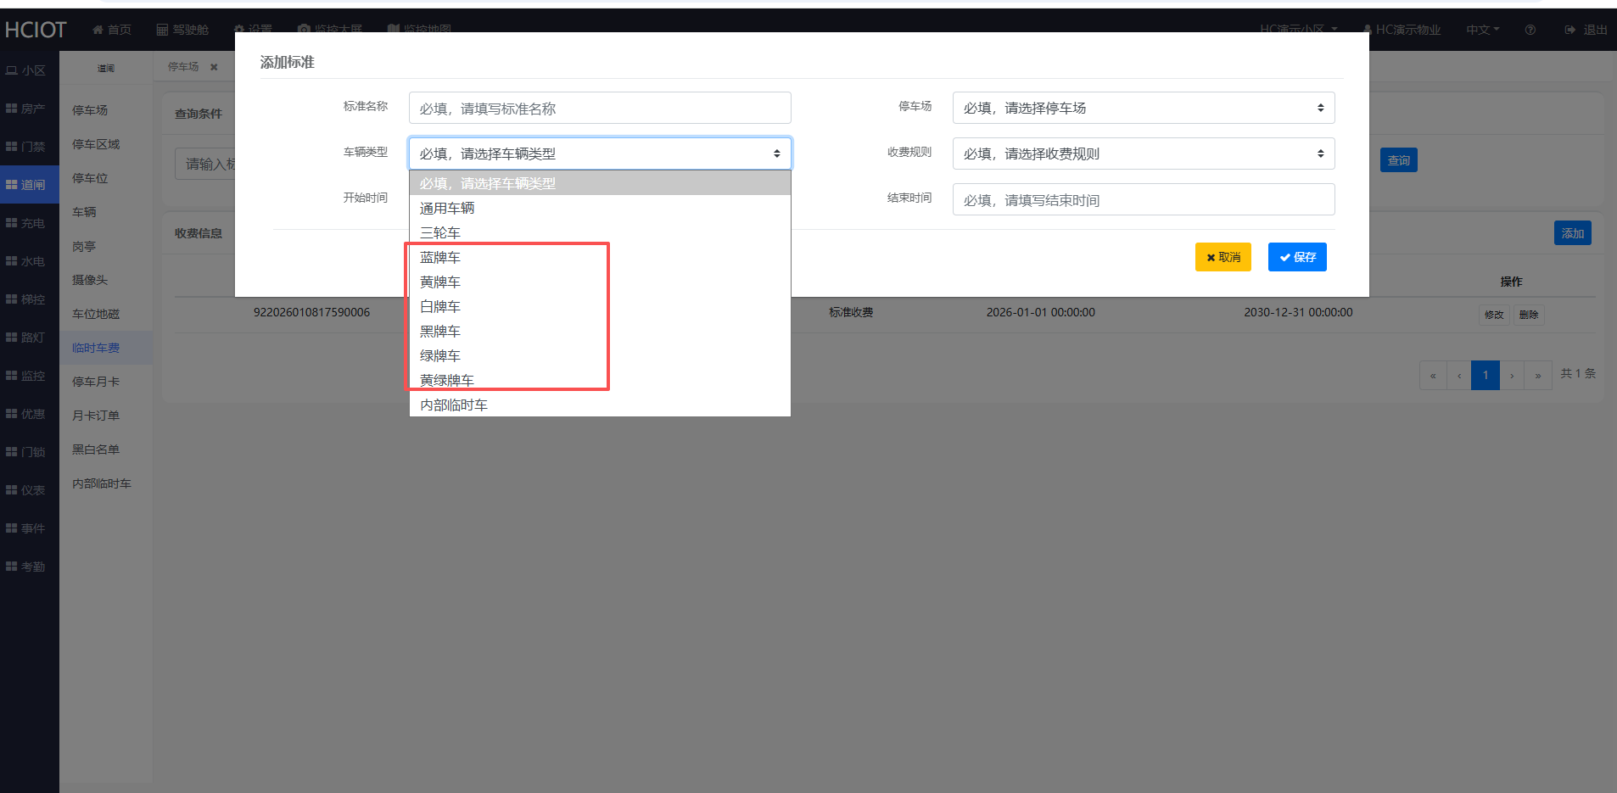The height and width of the screenshot is (793, 1617).
Task: Click the 标准名称 name input field
Action: coord(599,108)
